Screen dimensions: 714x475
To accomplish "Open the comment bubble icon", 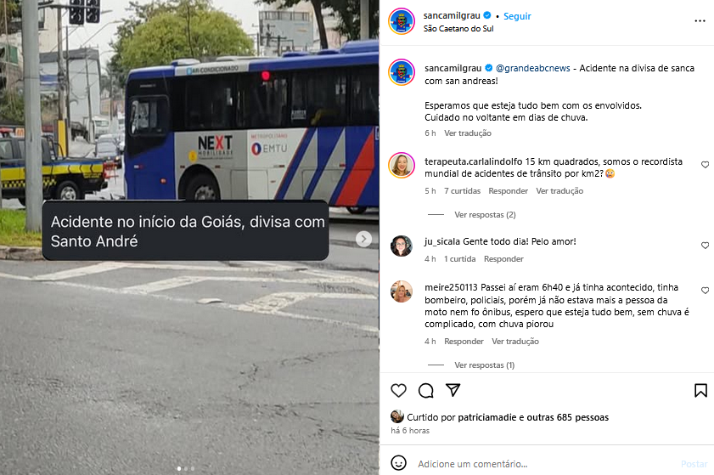I will 425,391.
